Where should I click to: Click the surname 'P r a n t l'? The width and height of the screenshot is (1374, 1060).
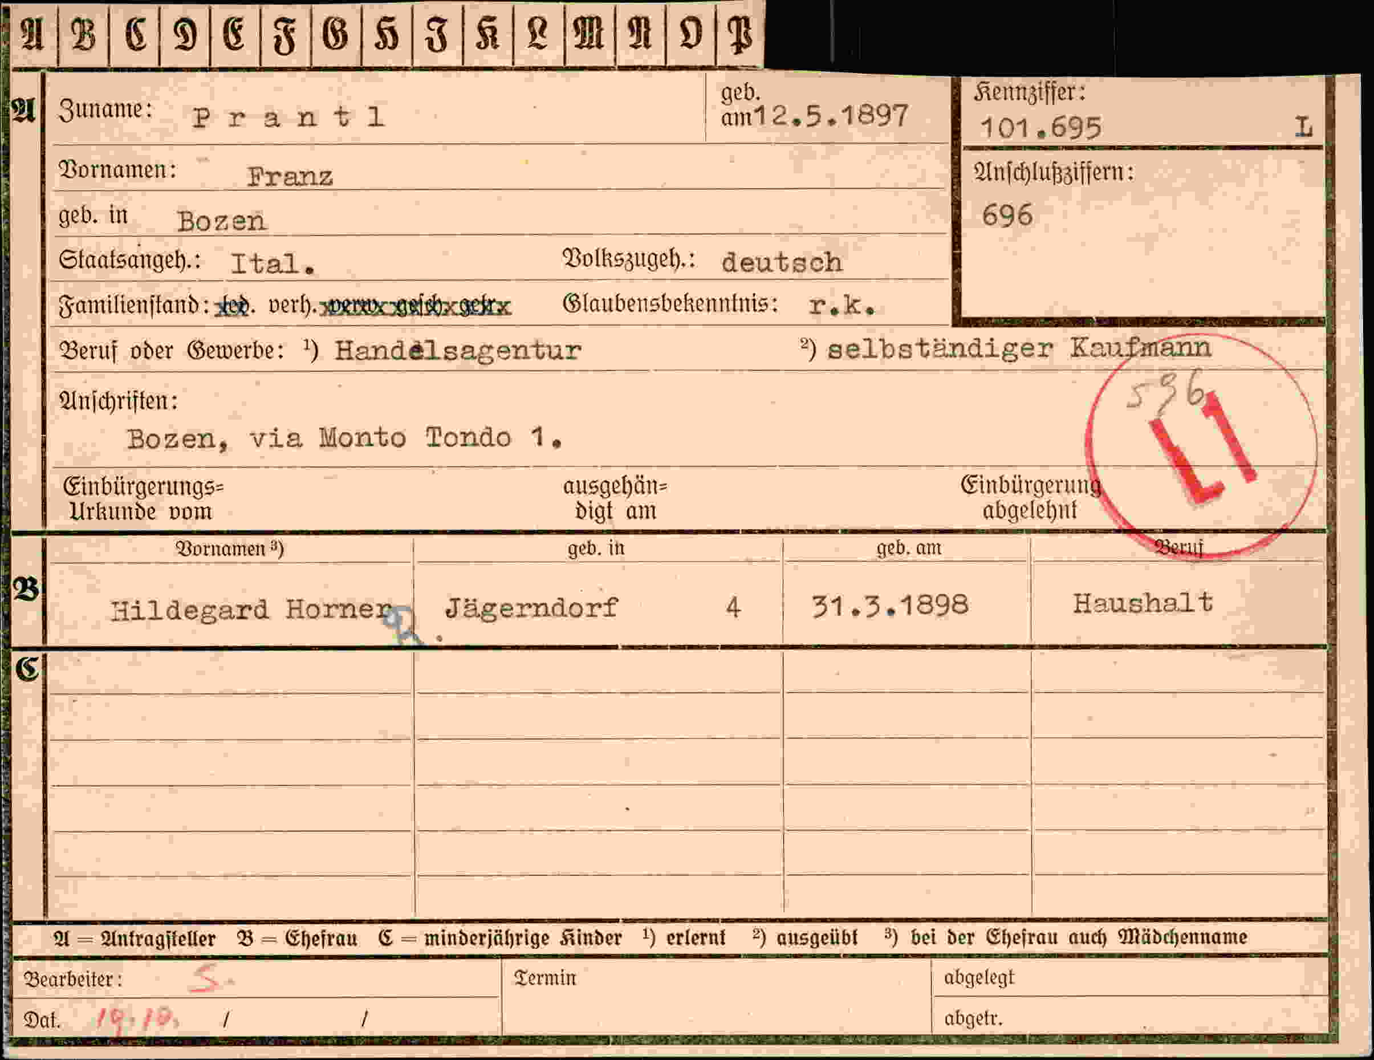[x=288, y=117]
